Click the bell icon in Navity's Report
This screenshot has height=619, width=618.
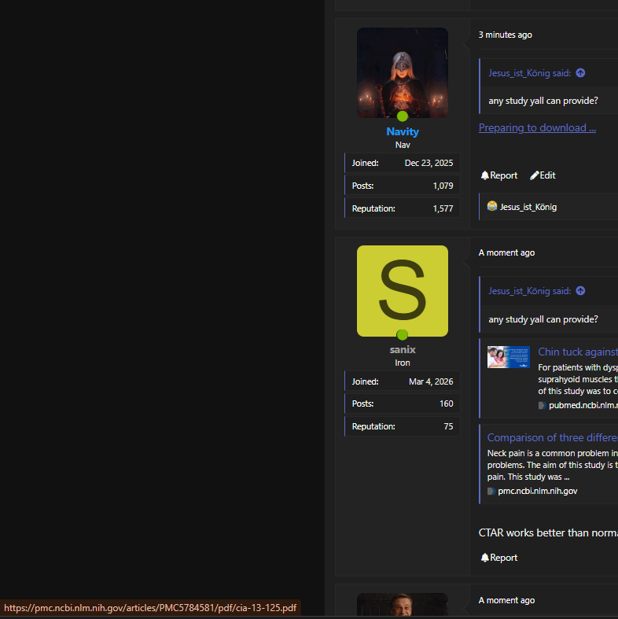point(484,175)
